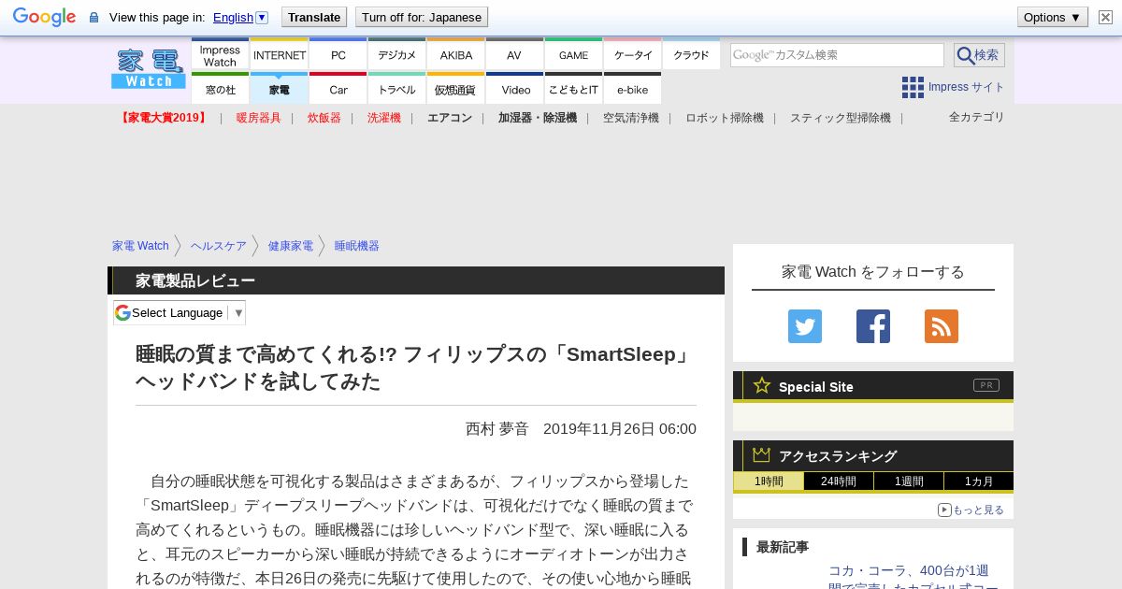Screen dimensions: 1122x589
Task: Open the 仮想通貨 tab
Action: pos(455,90)
